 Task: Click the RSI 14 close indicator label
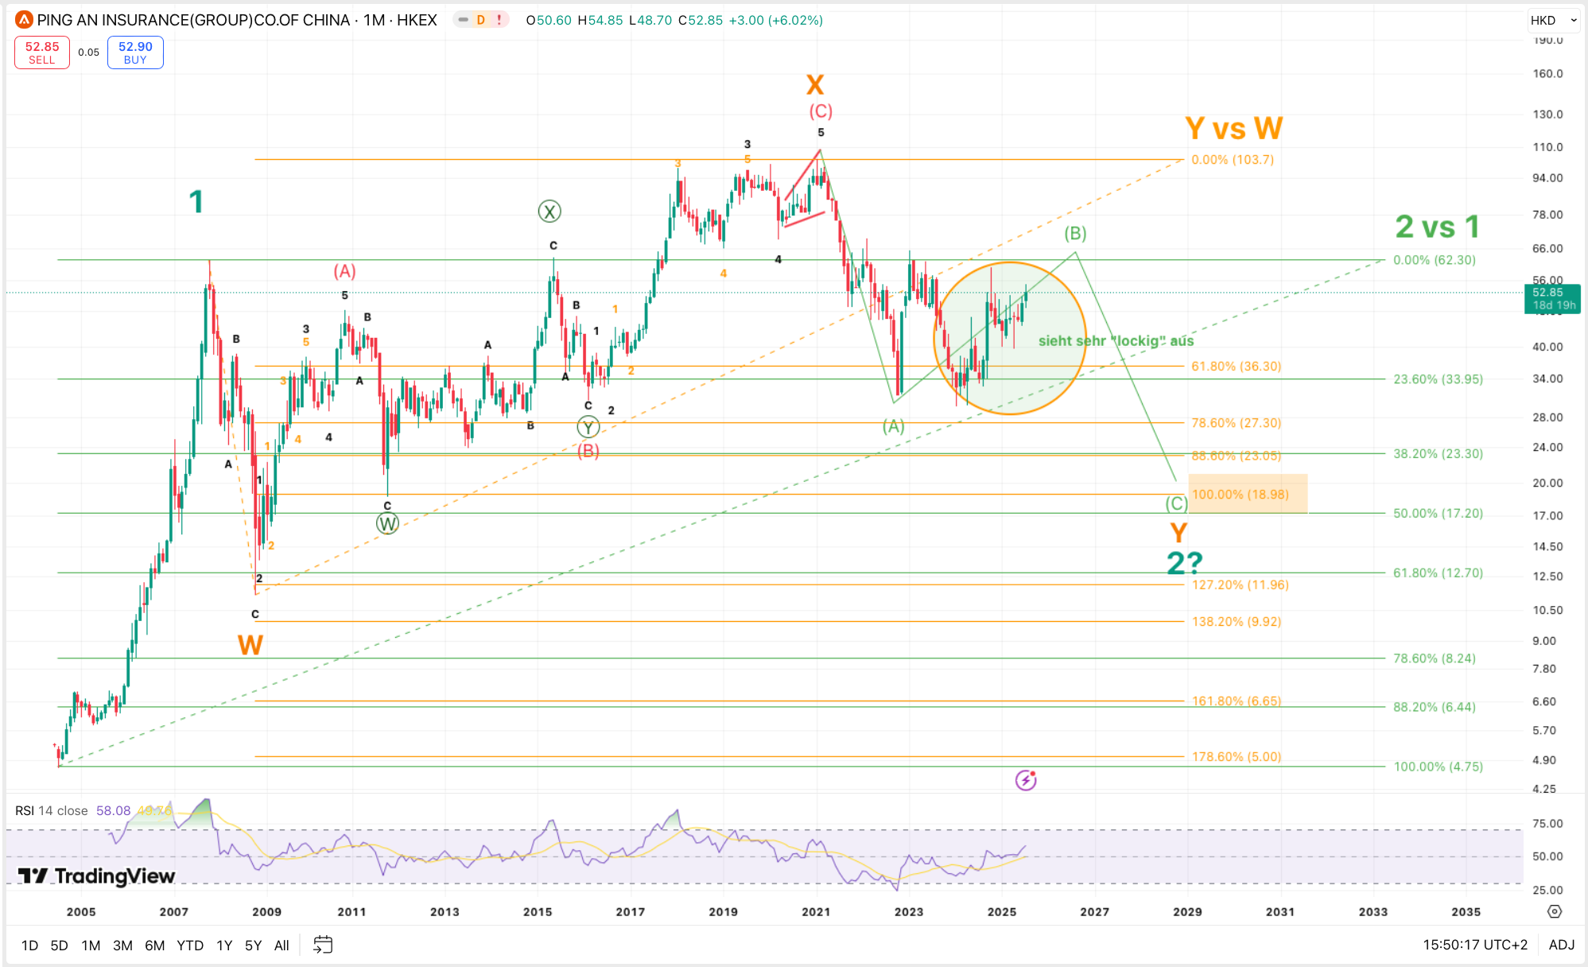(x=51, y=810)
